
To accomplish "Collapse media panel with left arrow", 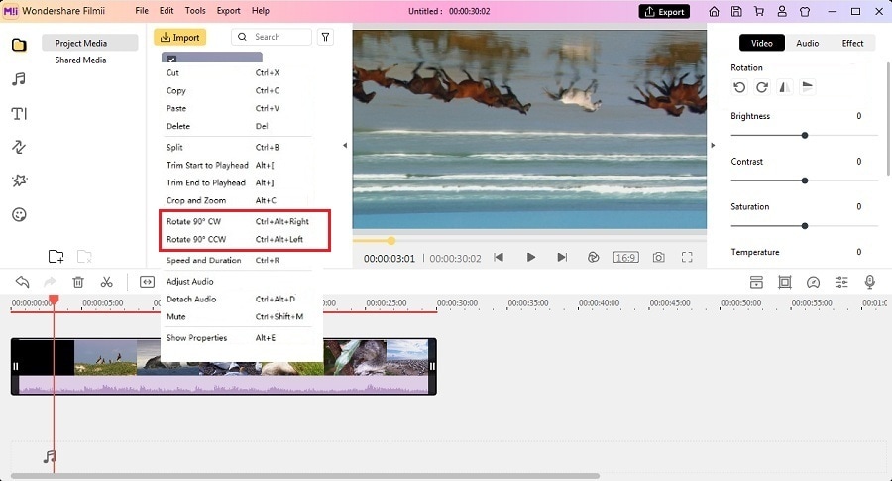I will coord(345,145).
